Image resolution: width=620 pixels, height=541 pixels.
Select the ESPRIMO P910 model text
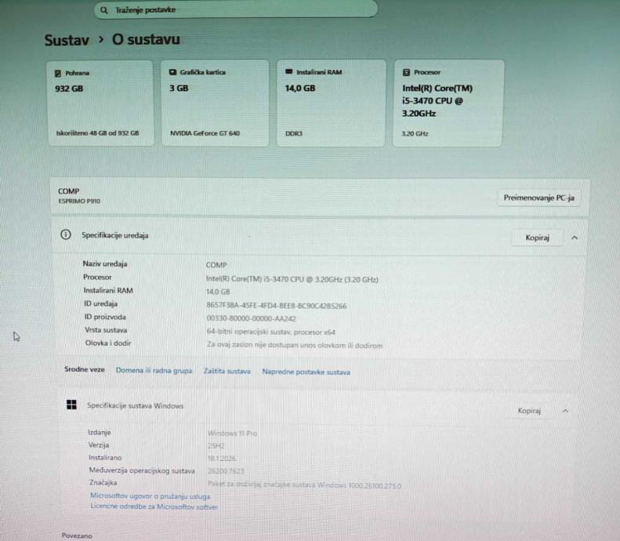(x=79, y=201)
